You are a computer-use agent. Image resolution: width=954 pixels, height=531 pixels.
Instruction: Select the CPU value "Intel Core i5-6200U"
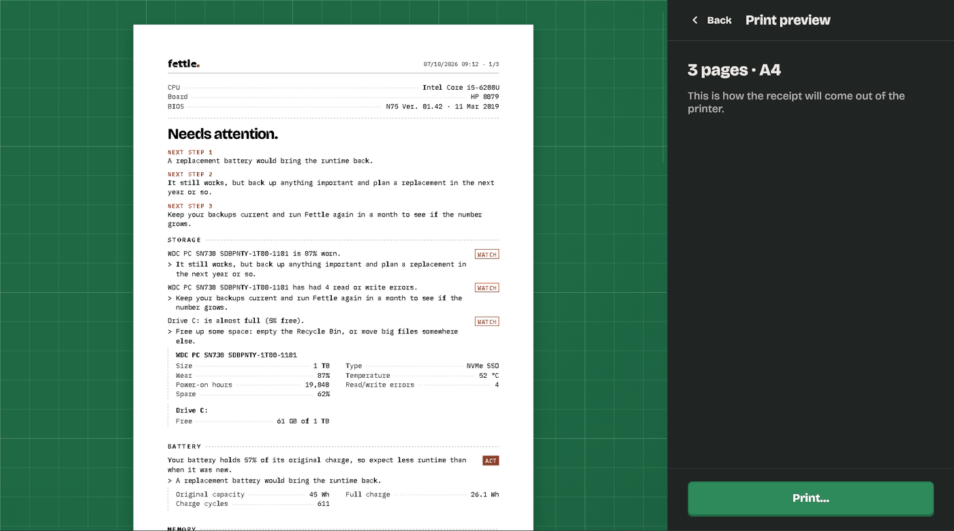pyautogui.click(x=461, y=88)
